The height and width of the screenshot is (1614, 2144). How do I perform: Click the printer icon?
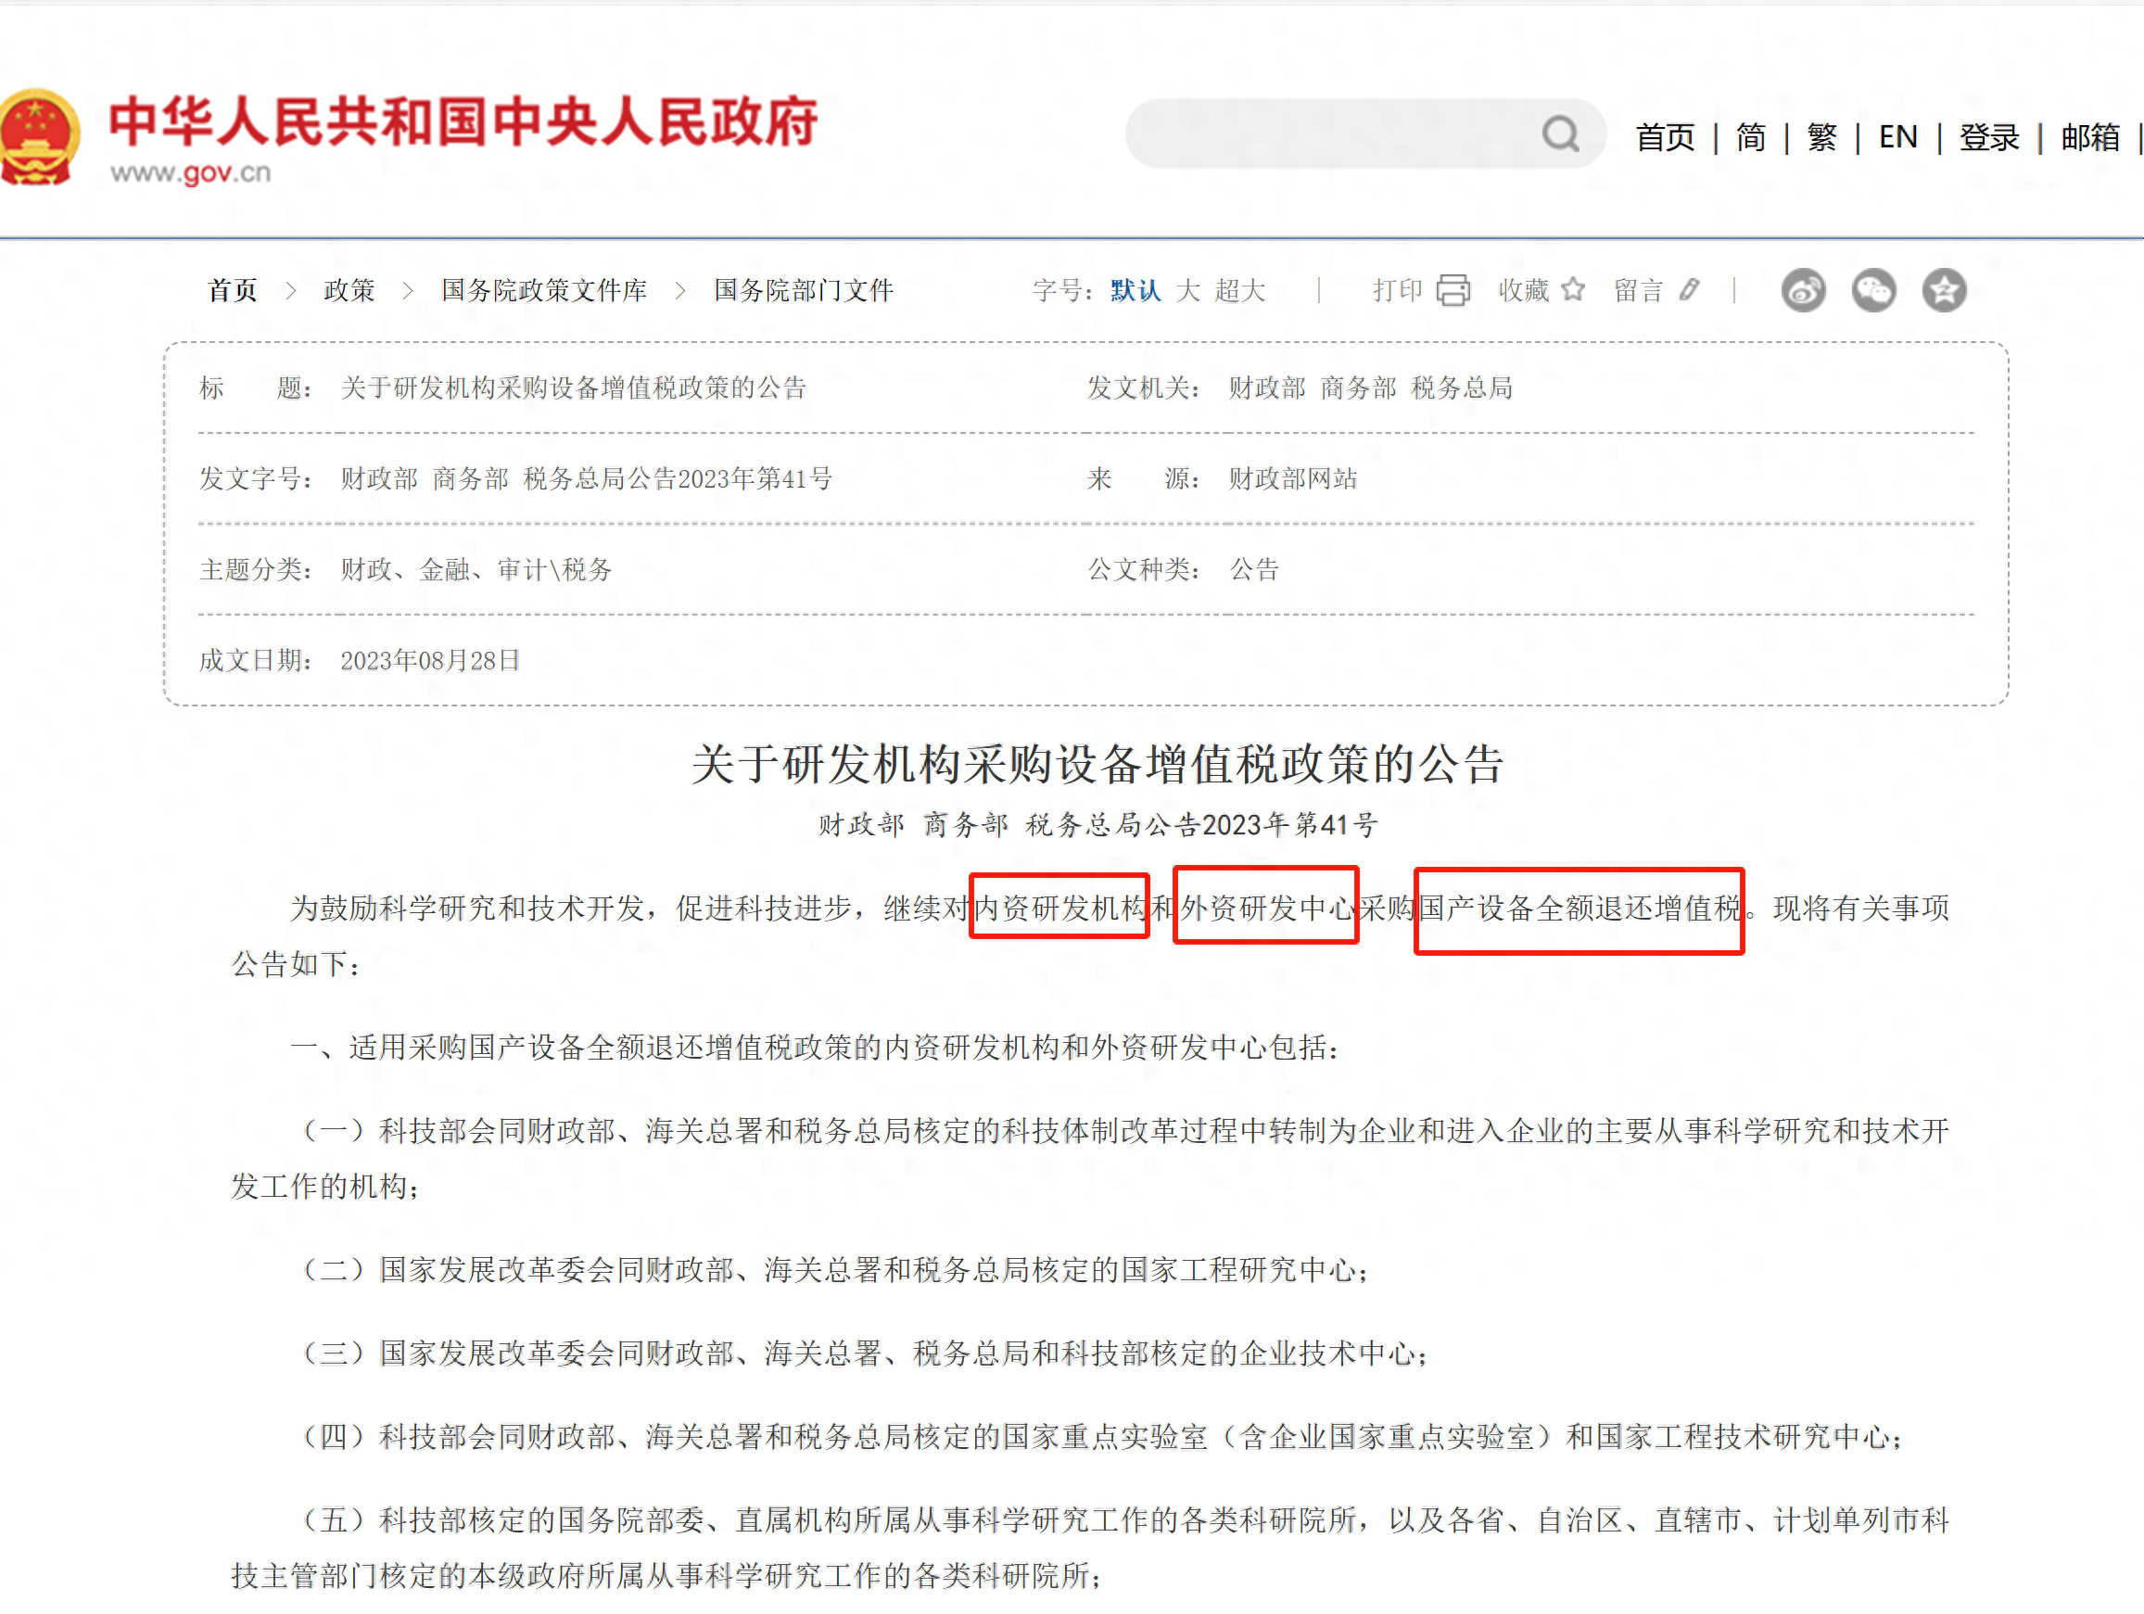click(1452, 290)
